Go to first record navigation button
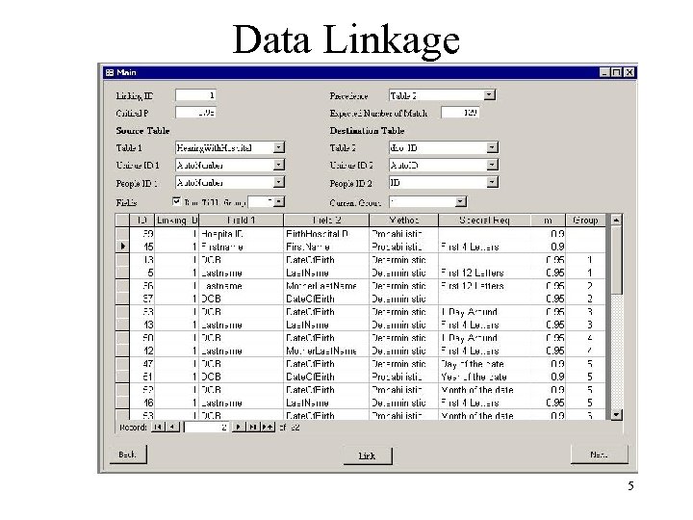This screenshot has height=520, width=693. coord(158,428)
